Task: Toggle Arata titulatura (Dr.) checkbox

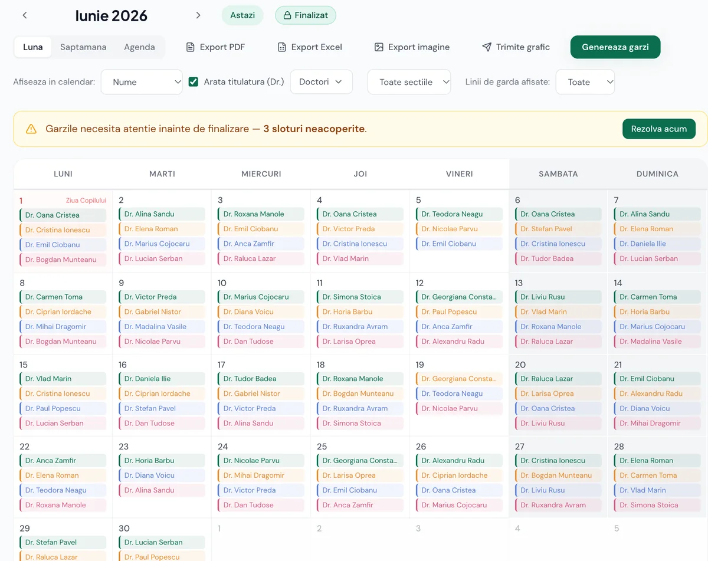Action: tap(193, 82)
